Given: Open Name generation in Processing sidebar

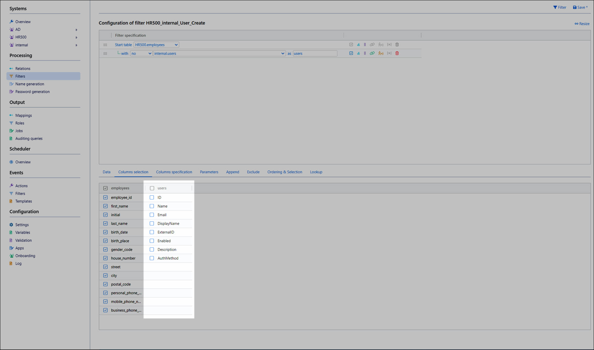Looking at the screenshot, I should pos(30,84).
